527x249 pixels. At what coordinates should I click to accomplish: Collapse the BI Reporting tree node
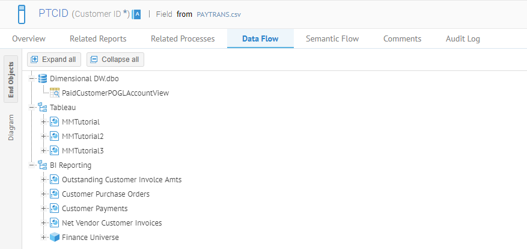[x=32, y=165]
